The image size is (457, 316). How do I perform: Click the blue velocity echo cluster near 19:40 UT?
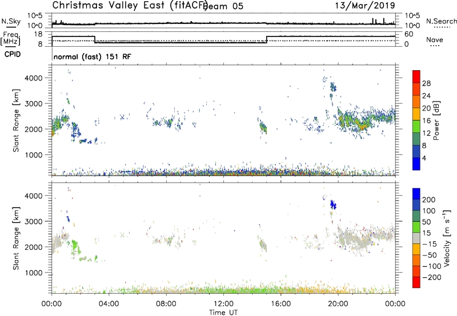click(x=333, y=205)
